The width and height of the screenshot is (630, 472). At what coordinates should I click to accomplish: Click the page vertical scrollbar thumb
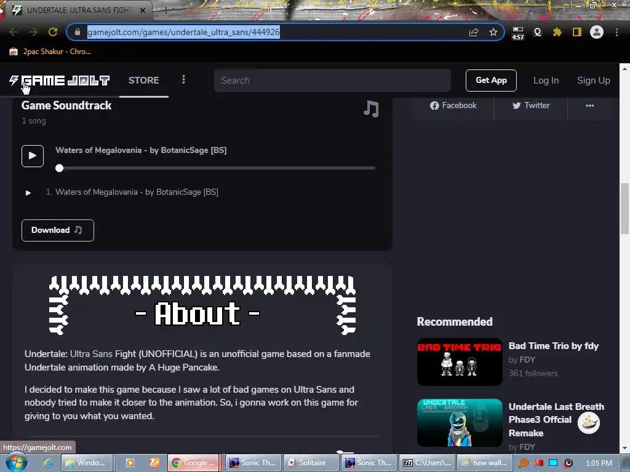(x=624, y=208)
